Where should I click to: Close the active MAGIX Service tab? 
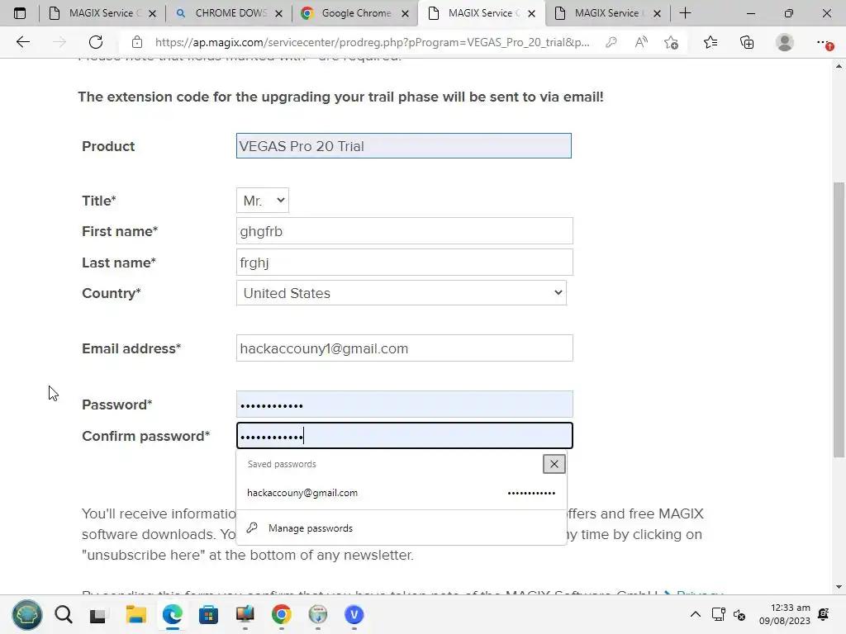point(531,13)
